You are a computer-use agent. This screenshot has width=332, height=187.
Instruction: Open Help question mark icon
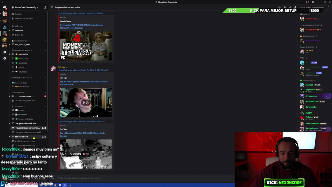point(313,2)
